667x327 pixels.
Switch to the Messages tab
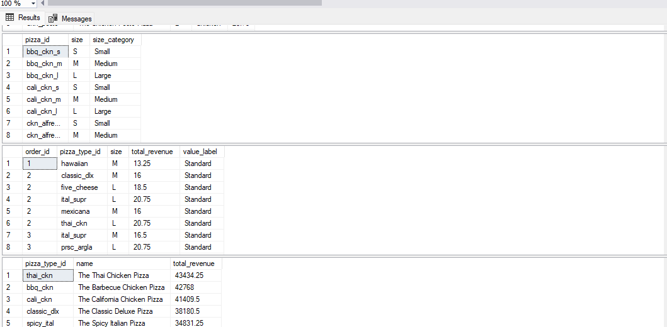coord(70,19)
